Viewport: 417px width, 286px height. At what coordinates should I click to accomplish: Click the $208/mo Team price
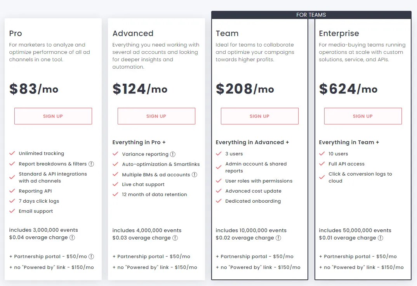point(245,89)
